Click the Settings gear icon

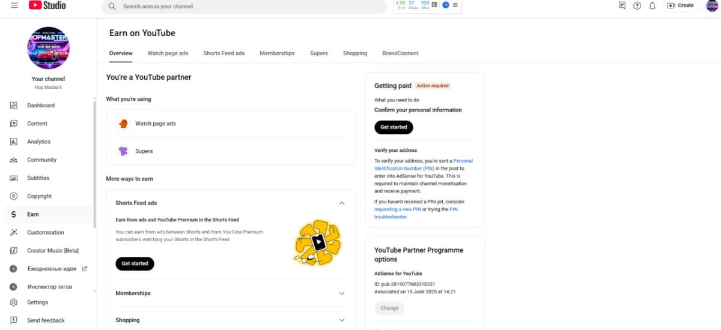tap(14, 302)
